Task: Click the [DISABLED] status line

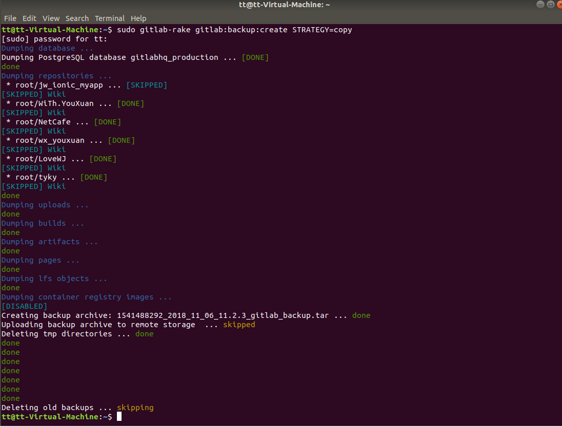Action: (25, 306)
